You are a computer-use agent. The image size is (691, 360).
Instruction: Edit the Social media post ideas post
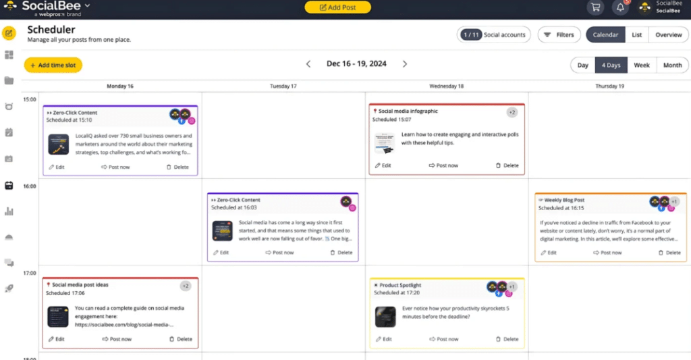coord(57,339)
